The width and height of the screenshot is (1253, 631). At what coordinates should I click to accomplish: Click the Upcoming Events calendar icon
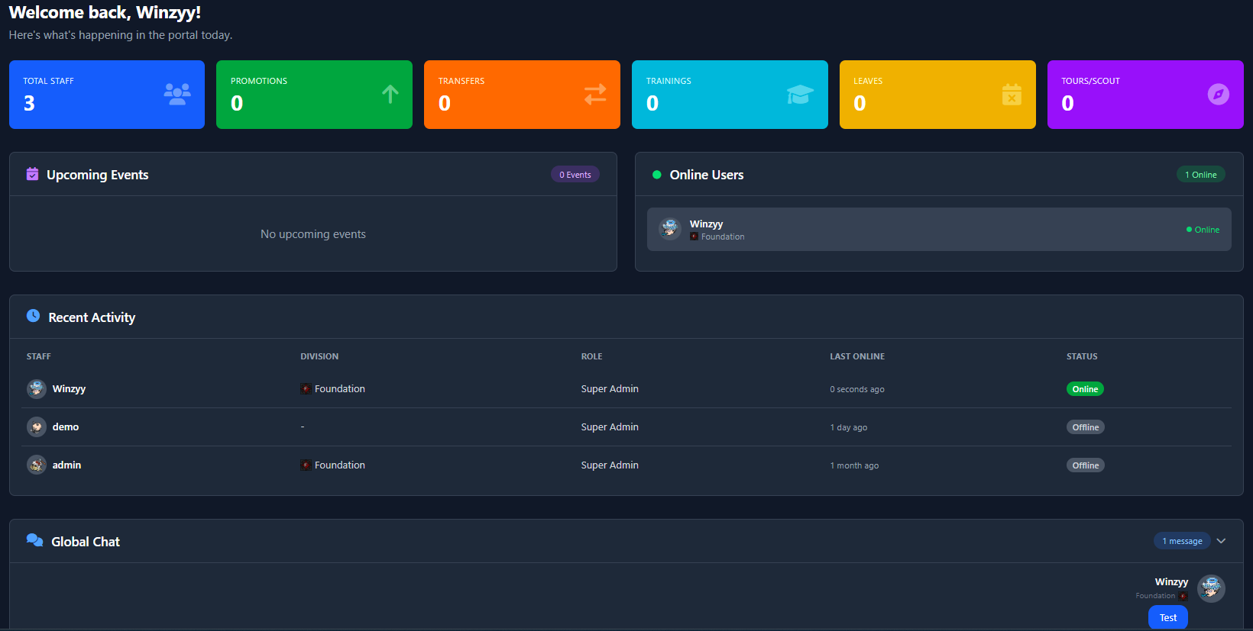(x=32, y=174)
